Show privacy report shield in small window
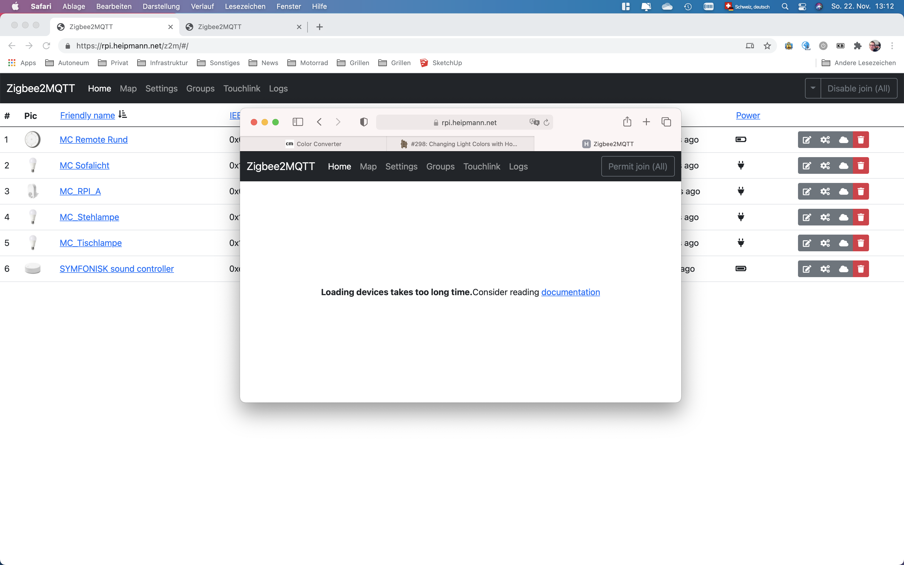Viewport: 904px width, 565px height. [363, 122]
